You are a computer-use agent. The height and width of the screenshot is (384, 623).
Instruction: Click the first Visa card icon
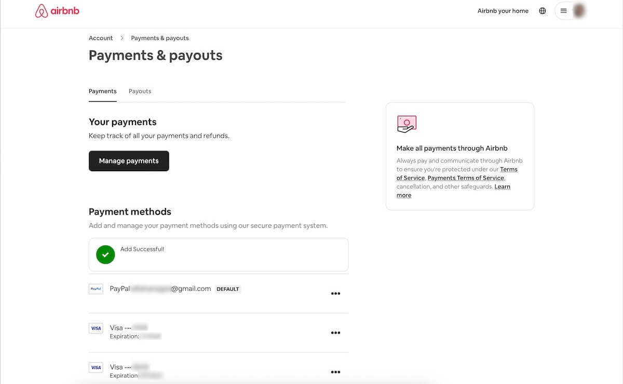pos(96,328)
